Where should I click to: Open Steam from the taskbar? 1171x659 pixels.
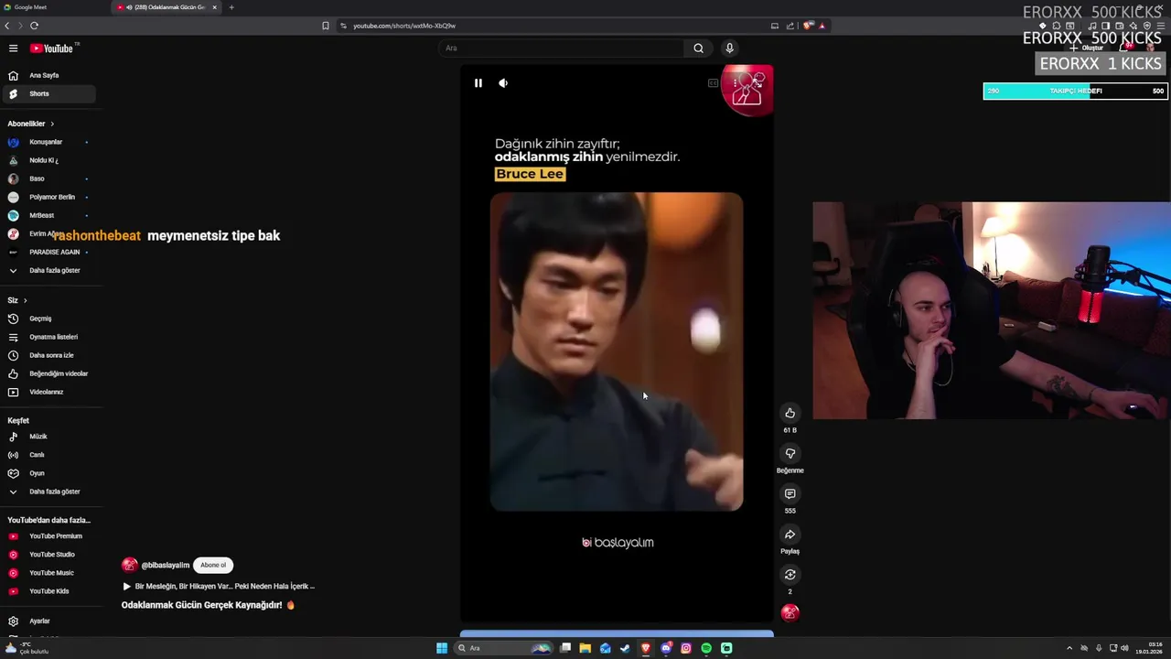click(626, 648)
